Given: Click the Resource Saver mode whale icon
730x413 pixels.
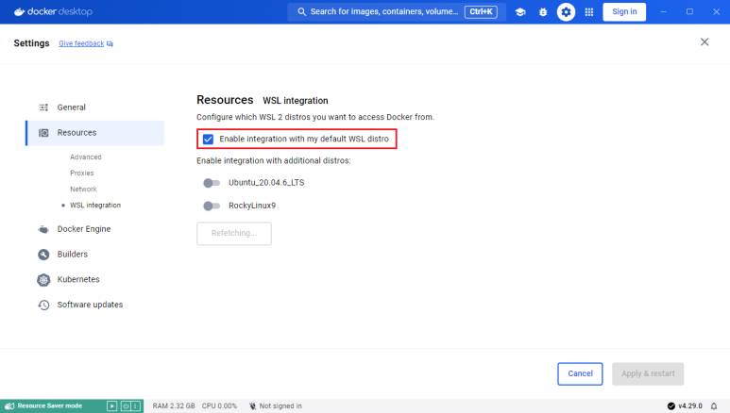Looking at the screenshot, I should click(9, 406).
